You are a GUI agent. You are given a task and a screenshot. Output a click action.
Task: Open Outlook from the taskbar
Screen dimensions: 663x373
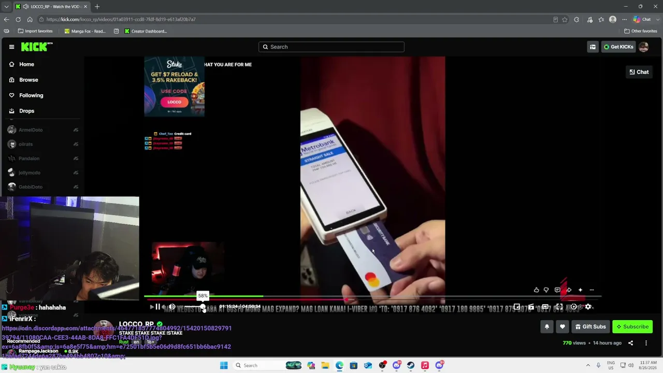tap(368, 365)
